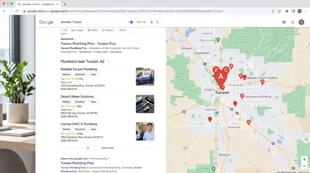Click the Reliable Tucson Plumbing map label
The height and width of the screenshot is (173, 310).
tap(262, 78)
